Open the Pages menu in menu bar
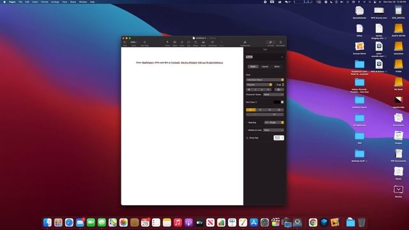 point(12,2)
